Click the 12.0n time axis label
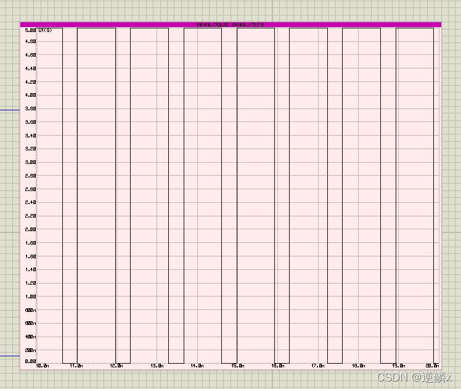 pos(116,366)
